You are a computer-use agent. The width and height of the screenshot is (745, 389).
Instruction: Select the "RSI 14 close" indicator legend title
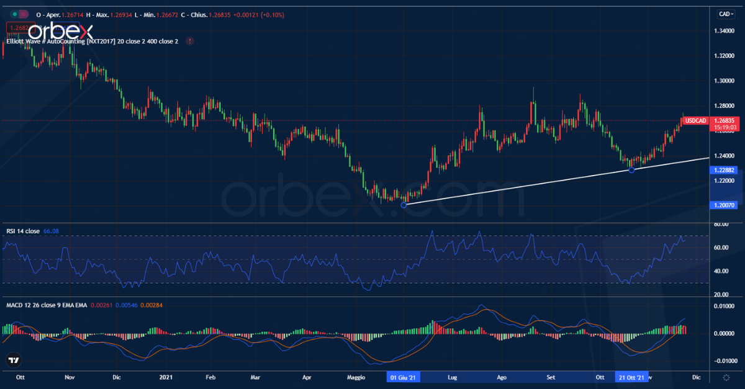pyautogui.click(x=23, y=230)
